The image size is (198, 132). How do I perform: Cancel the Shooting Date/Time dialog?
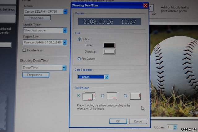(x=138, y=121)
